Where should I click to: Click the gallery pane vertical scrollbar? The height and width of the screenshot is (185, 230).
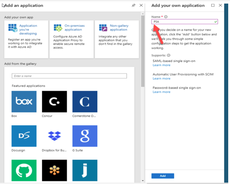click(142, 51)
